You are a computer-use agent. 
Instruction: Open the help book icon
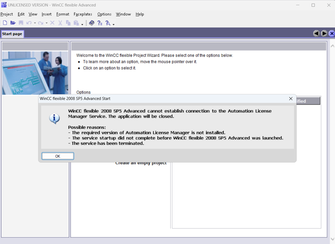(92, 23)
